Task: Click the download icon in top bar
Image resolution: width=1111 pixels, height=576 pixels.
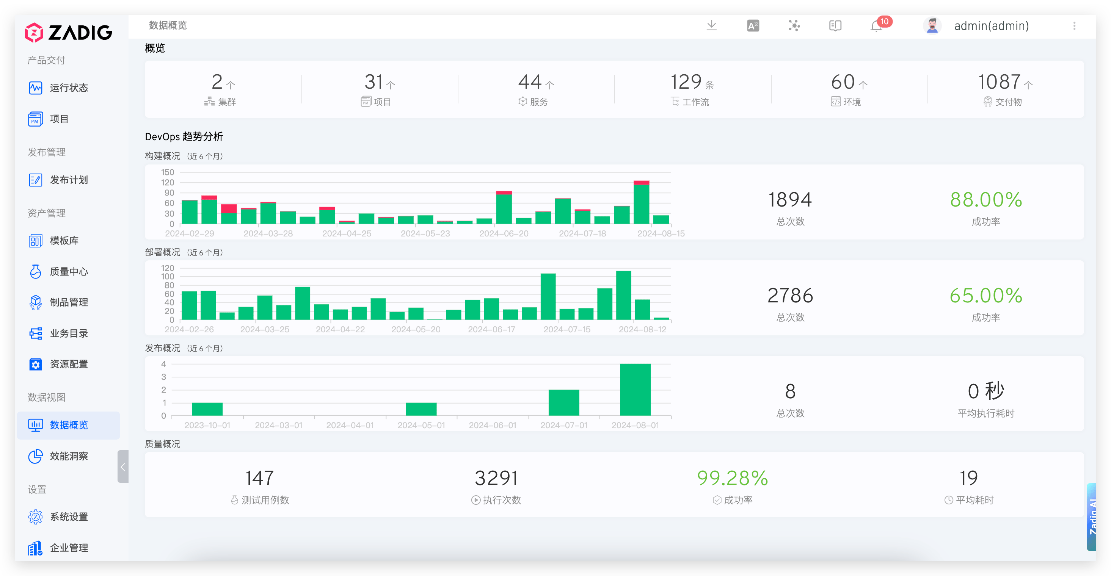Action: [712, 26]
